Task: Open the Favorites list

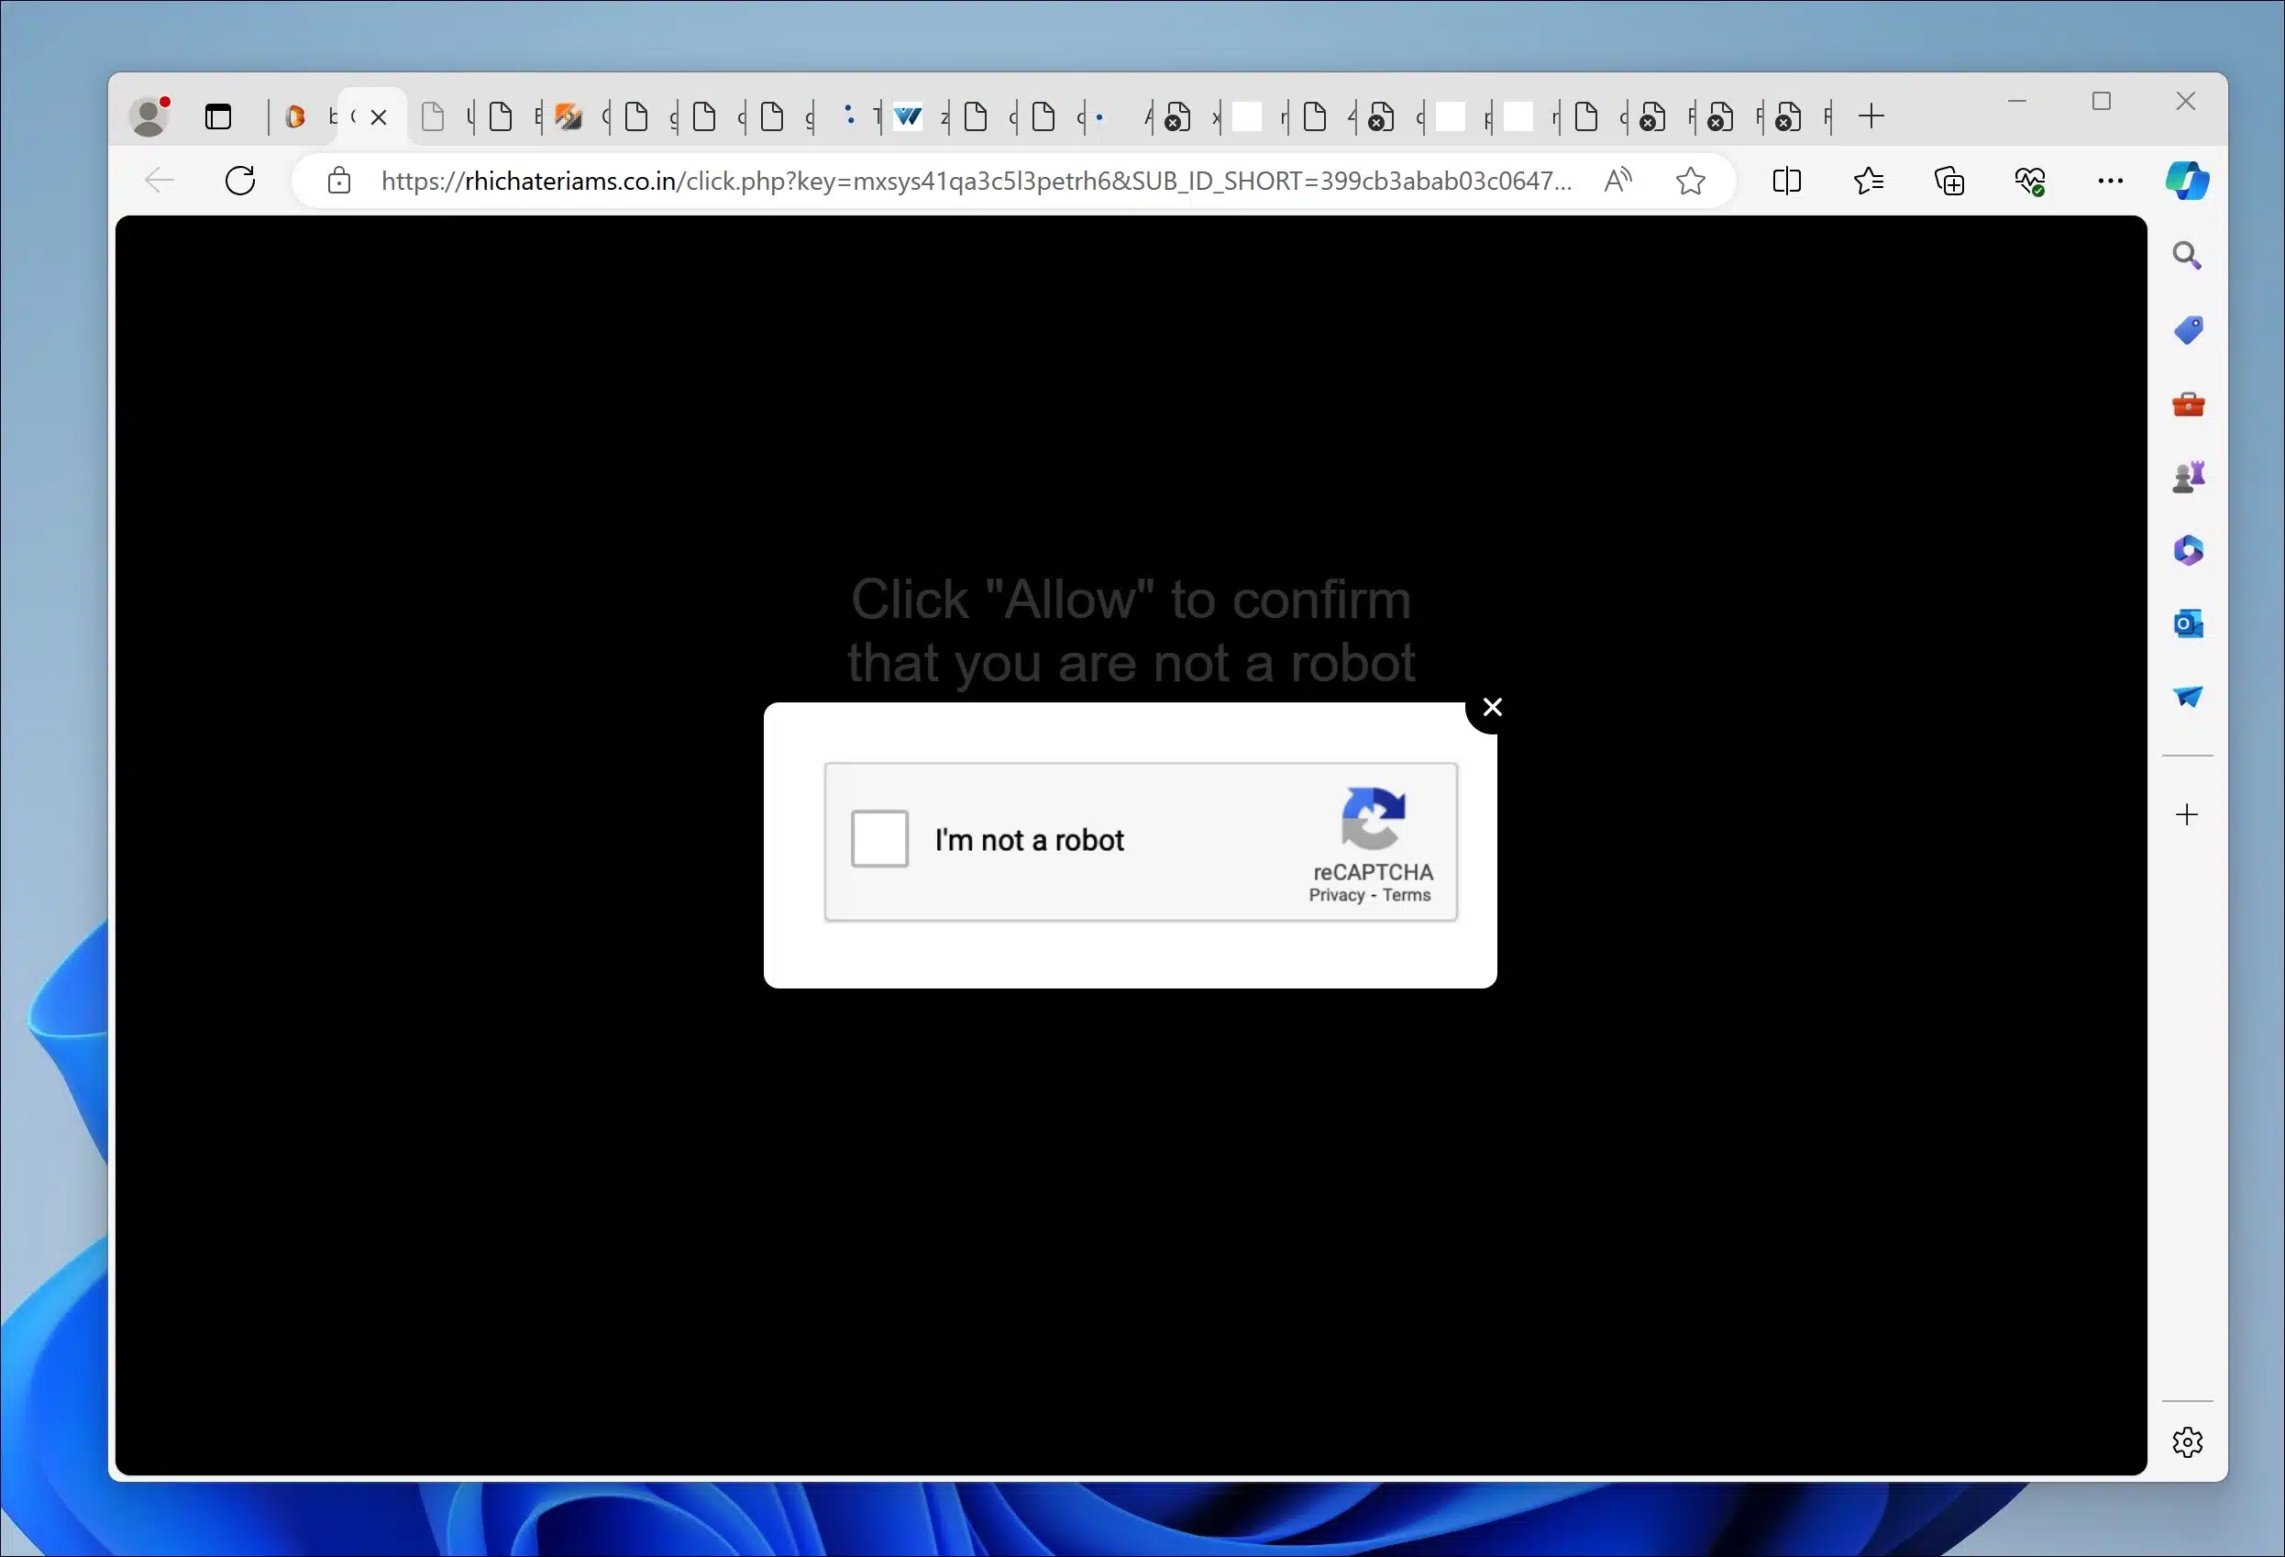Action: point(1868,181)
